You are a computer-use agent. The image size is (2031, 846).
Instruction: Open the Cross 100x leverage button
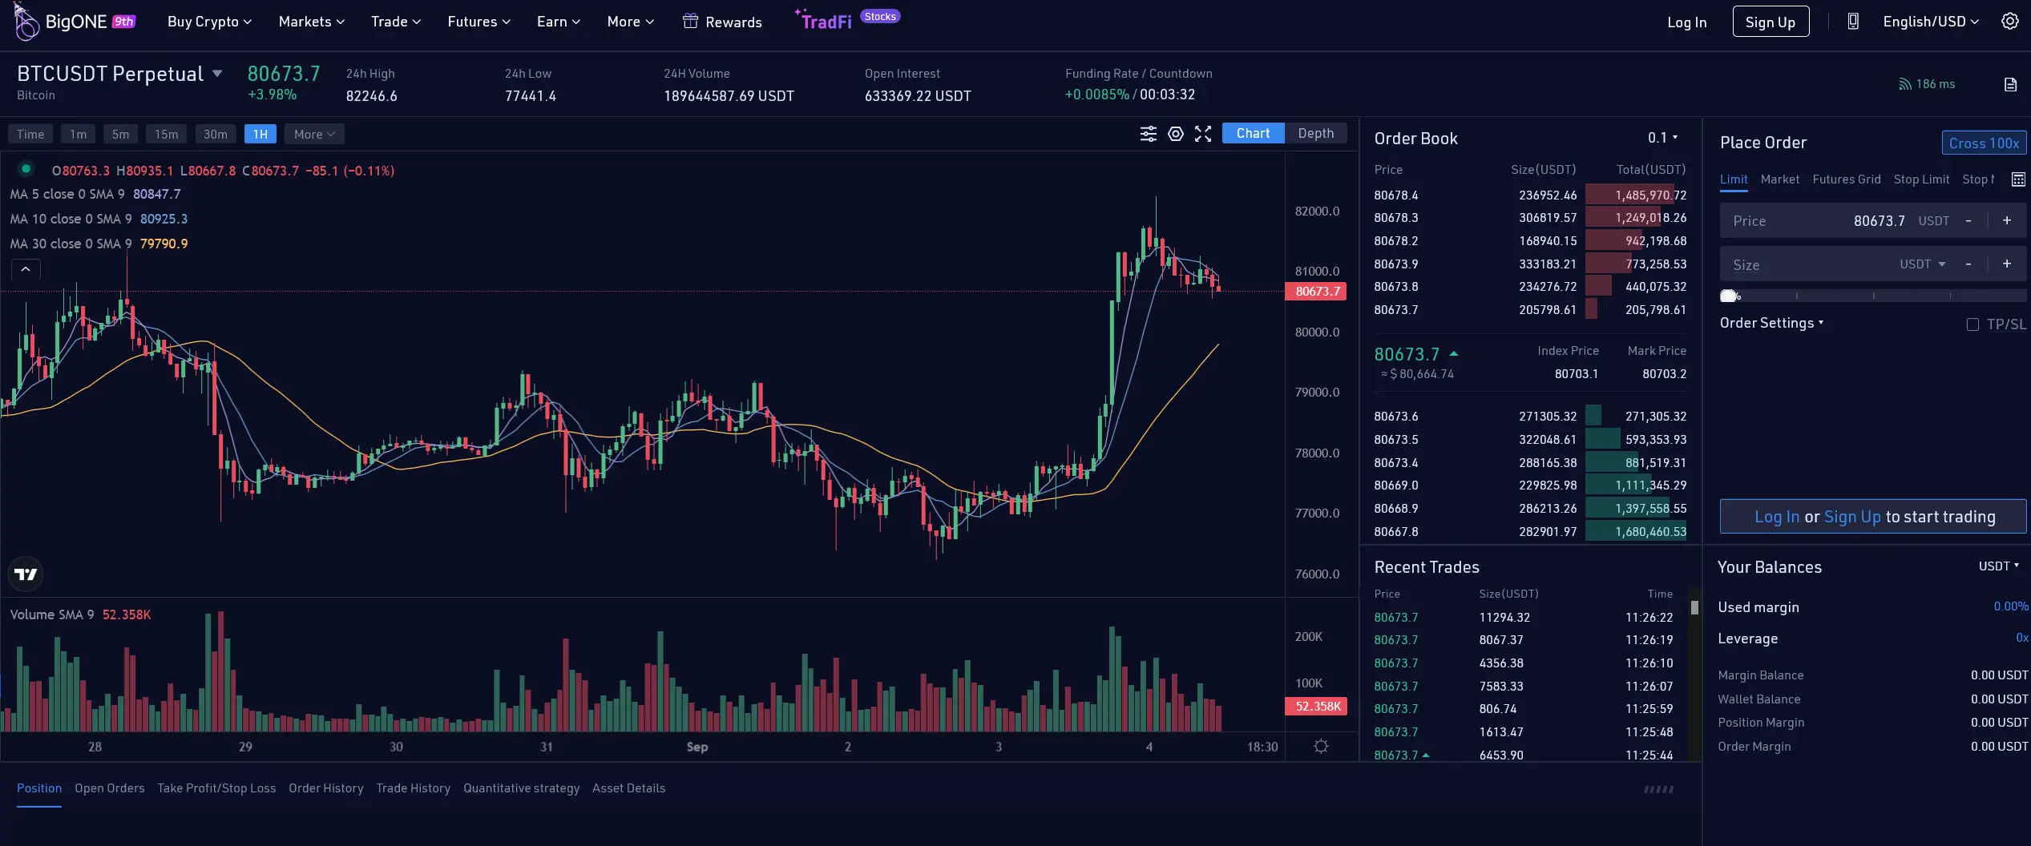coord(1984,143)
